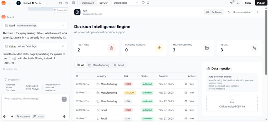Select the Retail filter tab

point(119,65)
